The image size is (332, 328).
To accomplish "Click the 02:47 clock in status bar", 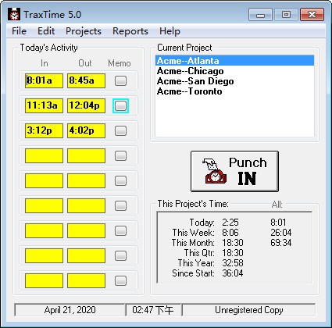I will coord(153,310).
